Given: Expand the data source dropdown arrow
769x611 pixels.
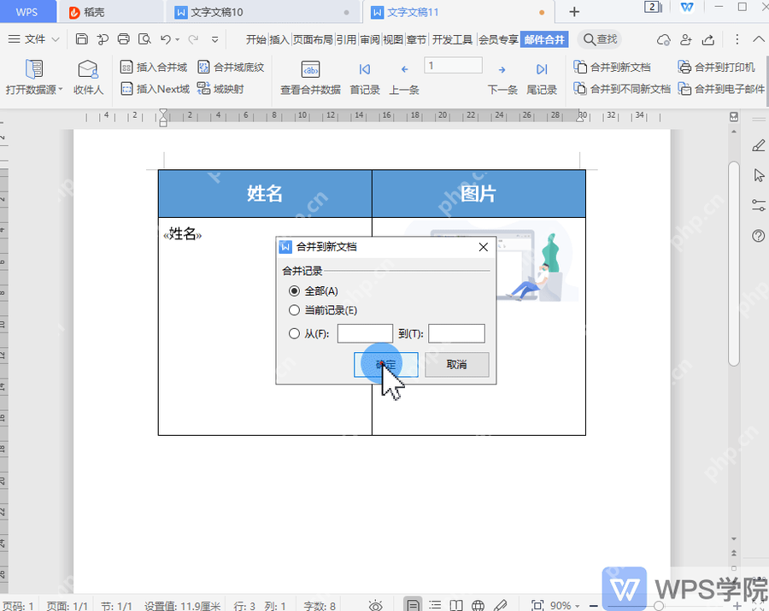Looking at the screenshot, I should pyautogui.click(x=61, y=89).
